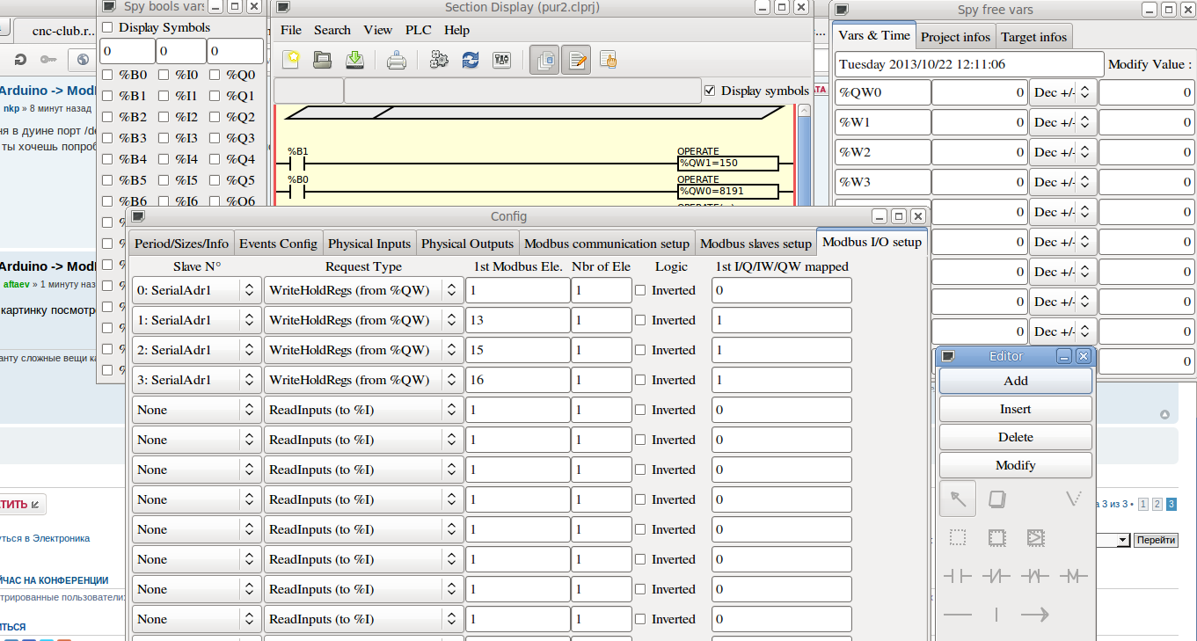Click the Delete button in Editor

1016,437
